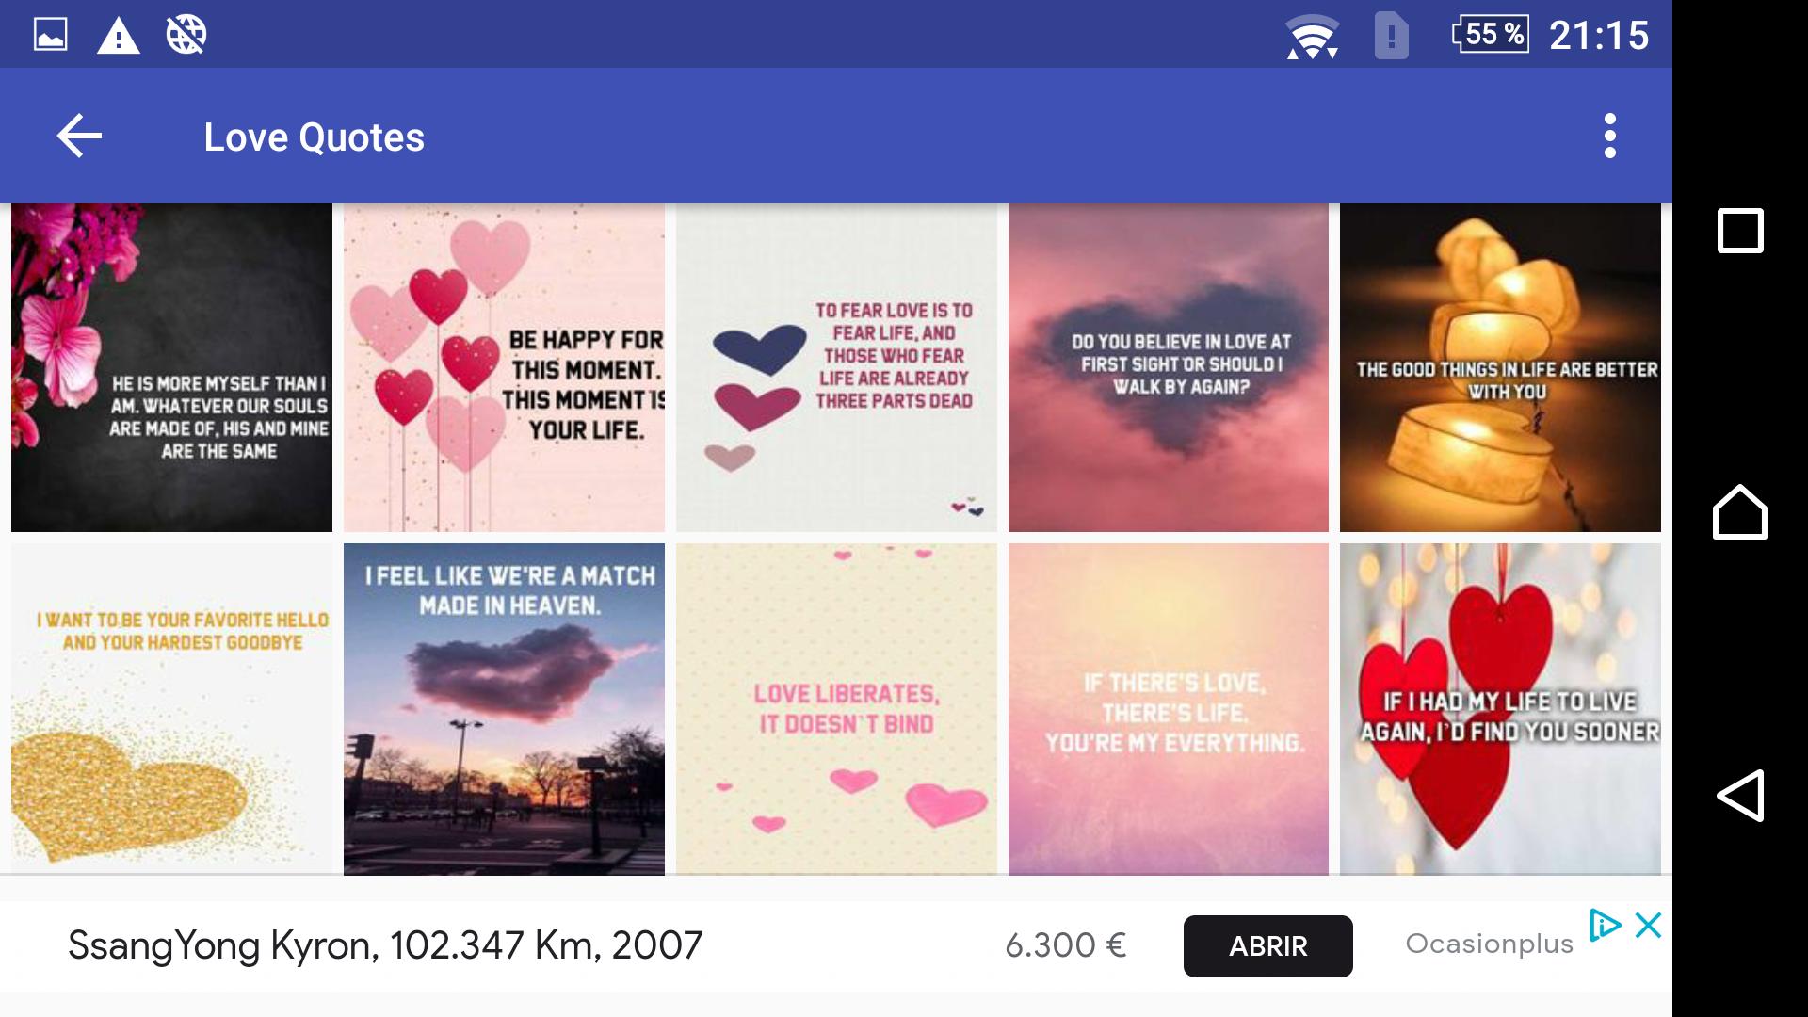Viewport: 1808px width, 1017px height.
Task: Close the ad with the X icon
Action: click(1648, 926)
